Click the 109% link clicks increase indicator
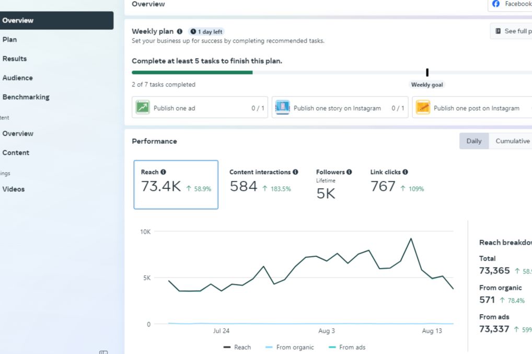The width and height of the screenshot is (532, 354). click(412, 189)
